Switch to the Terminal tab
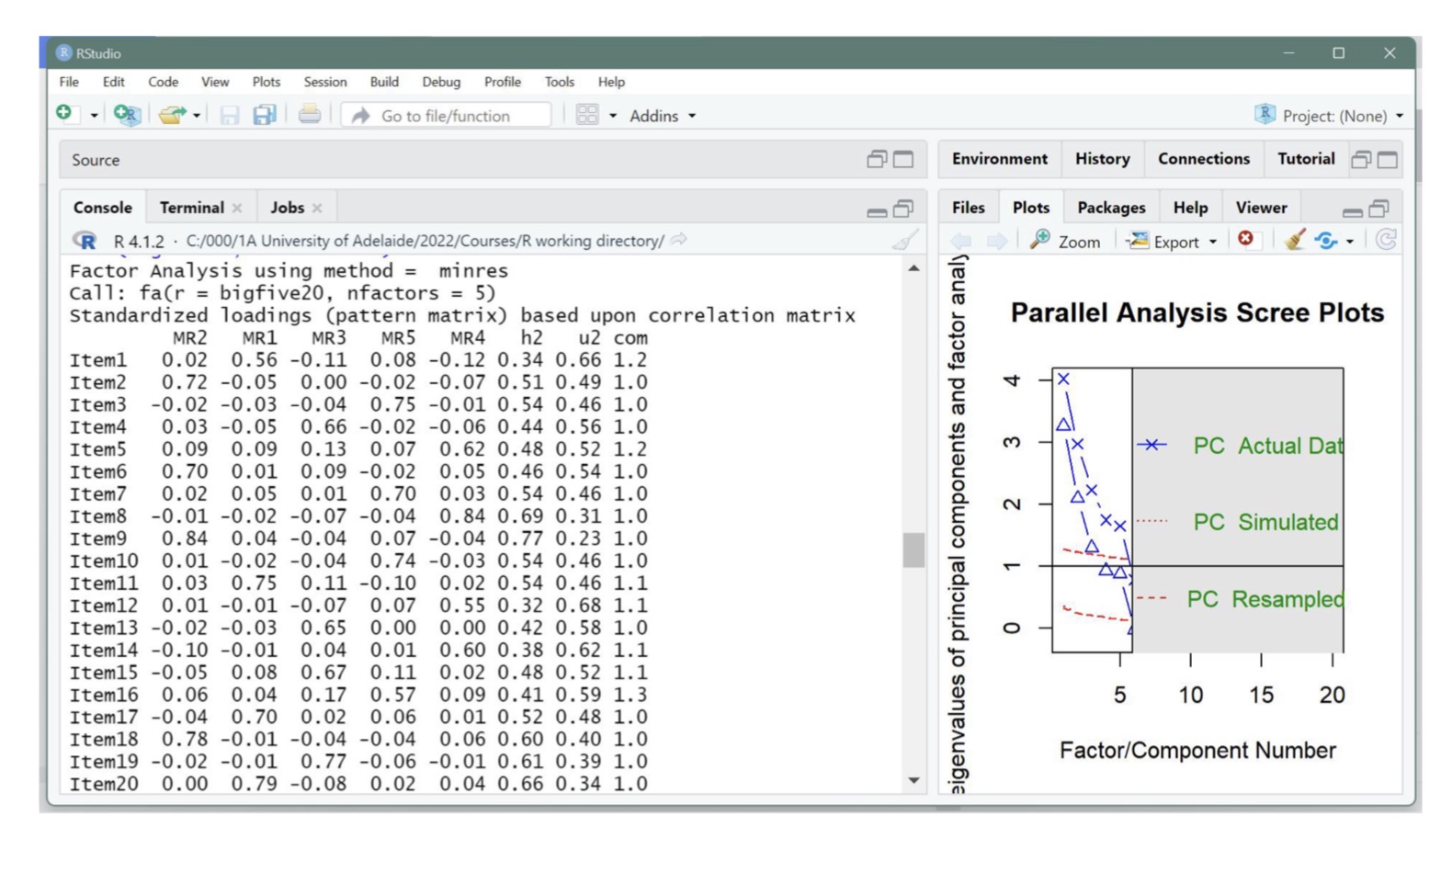1441x872 pixels. (x=191, y=208)
